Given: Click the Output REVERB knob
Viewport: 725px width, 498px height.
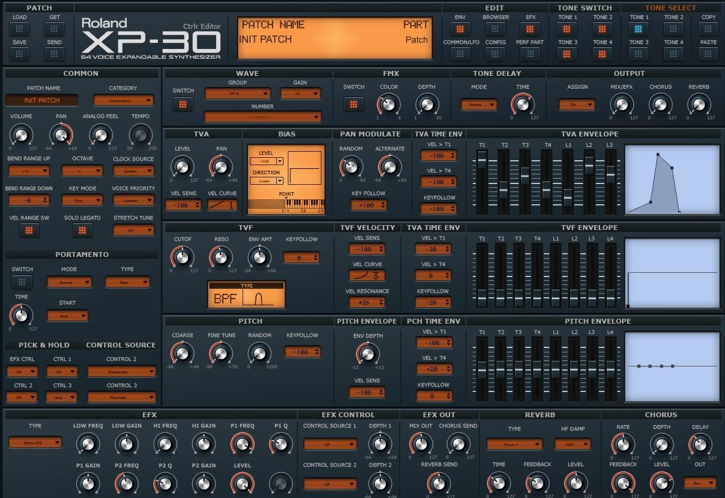Looking at the screenshot, I should pyautogui.click(x=699, y=105).
